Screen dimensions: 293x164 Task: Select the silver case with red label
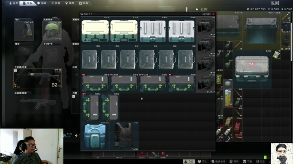pyautogui.click(x=252, y=69)
